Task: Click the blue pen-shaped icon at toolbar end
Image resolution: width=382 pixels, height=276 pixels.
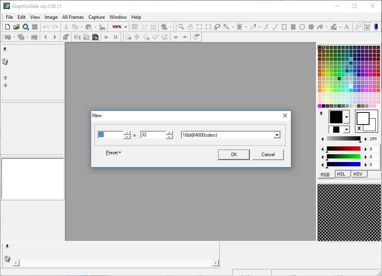Action: point(376,27)
